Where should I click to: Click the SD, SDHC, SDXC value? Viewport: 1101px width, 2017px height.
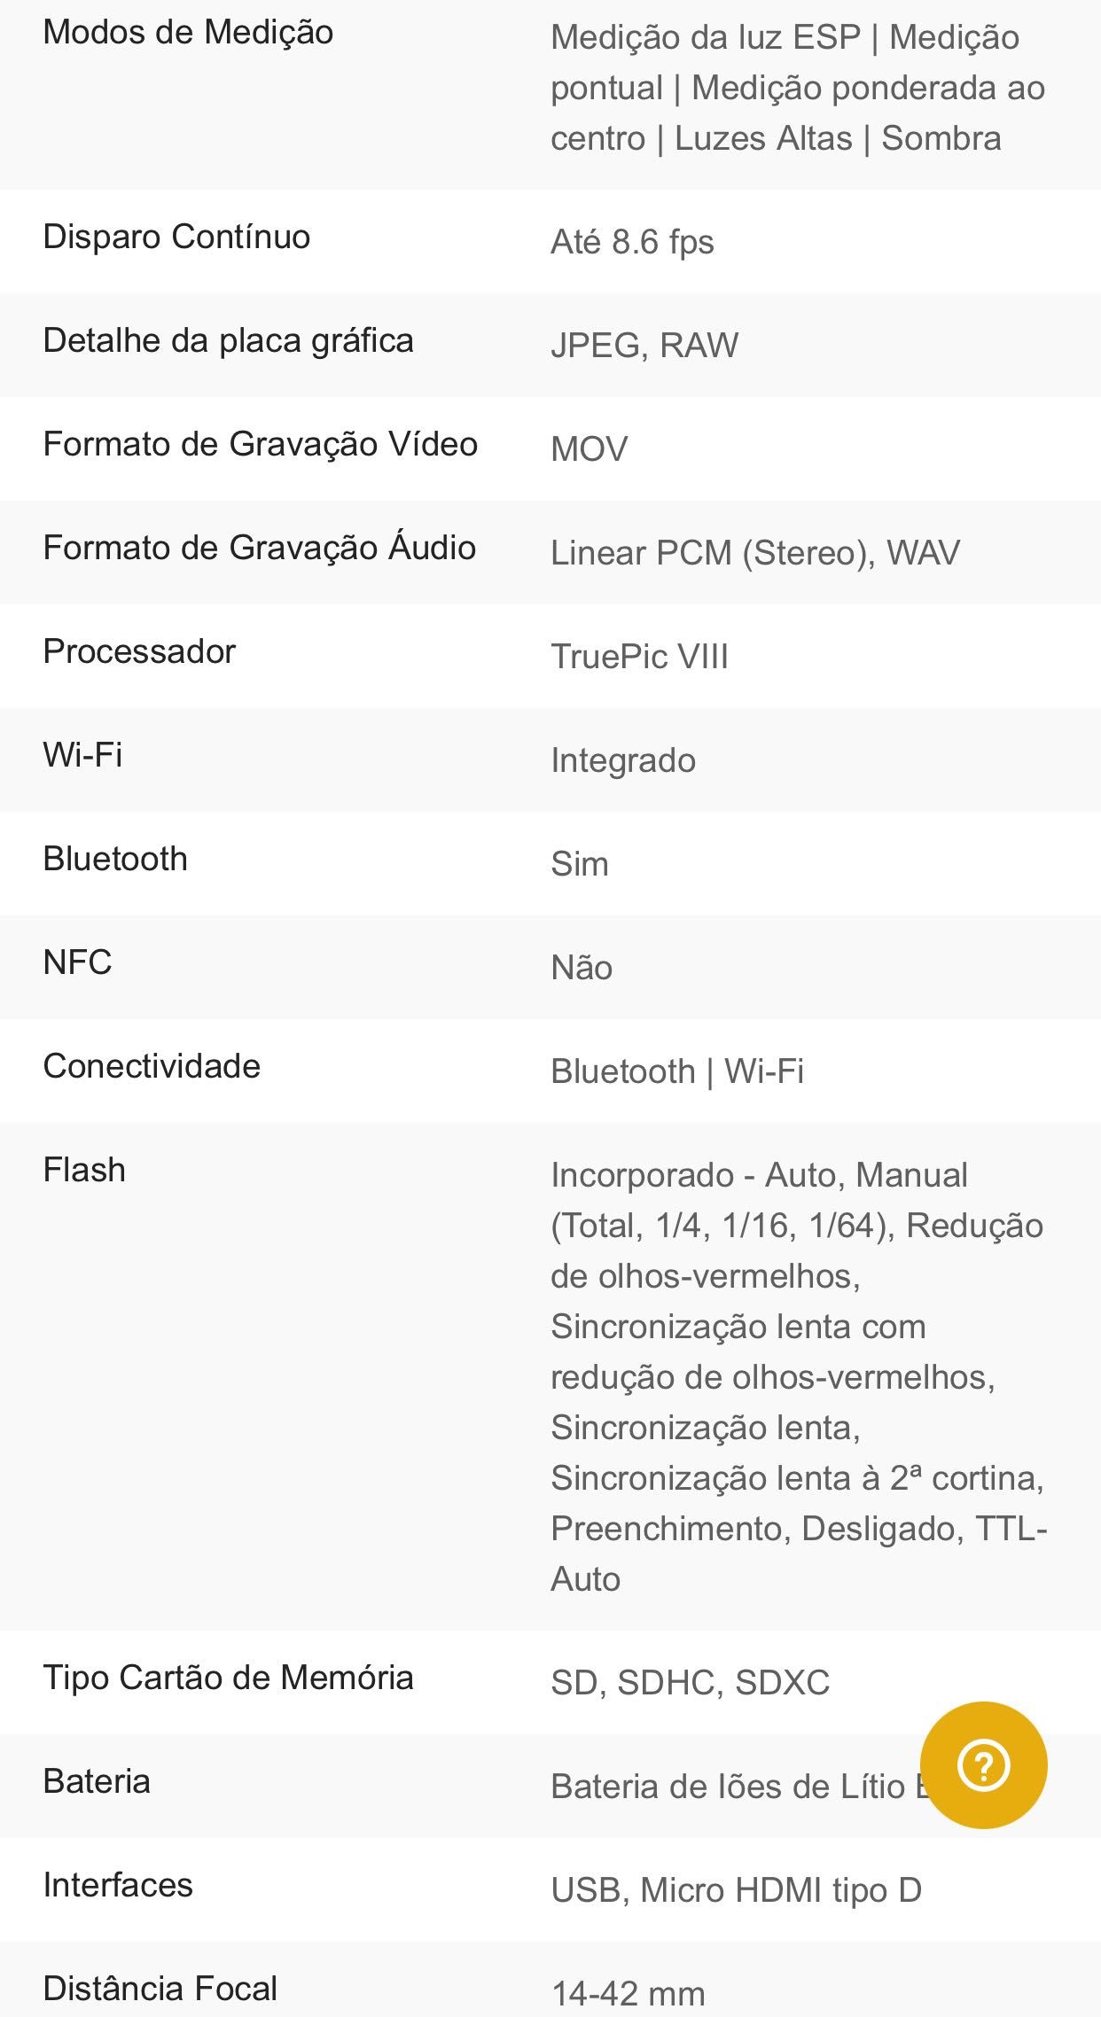coord(690,1683)
